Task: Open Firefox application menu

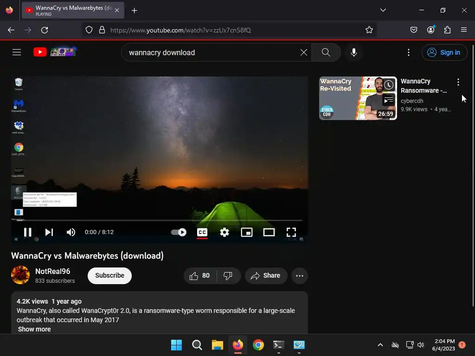Action: tap(464, 30)
